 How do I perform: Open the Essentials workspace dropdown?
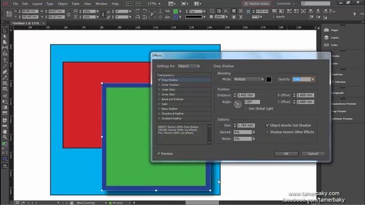click(x=286, y=3)
